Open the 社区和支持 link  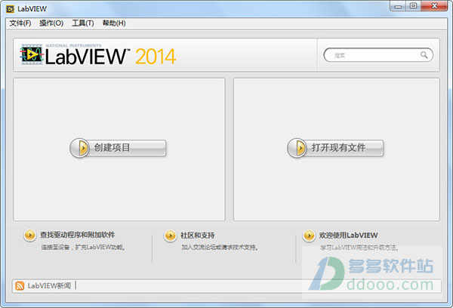[198, 236]
